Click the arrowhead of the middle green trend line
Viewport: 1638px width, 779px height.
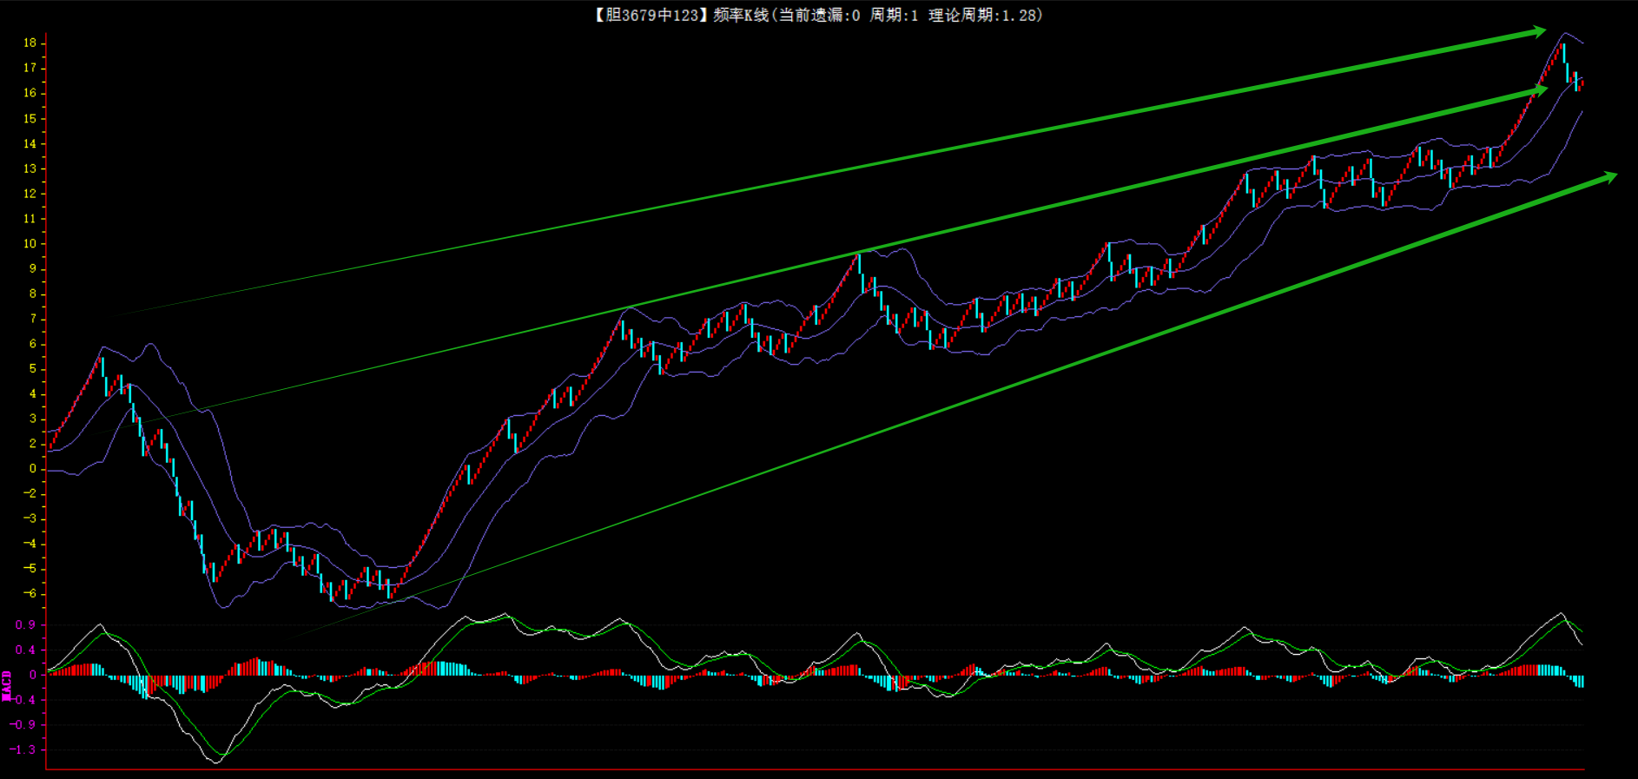click(x=1540, y=89)
